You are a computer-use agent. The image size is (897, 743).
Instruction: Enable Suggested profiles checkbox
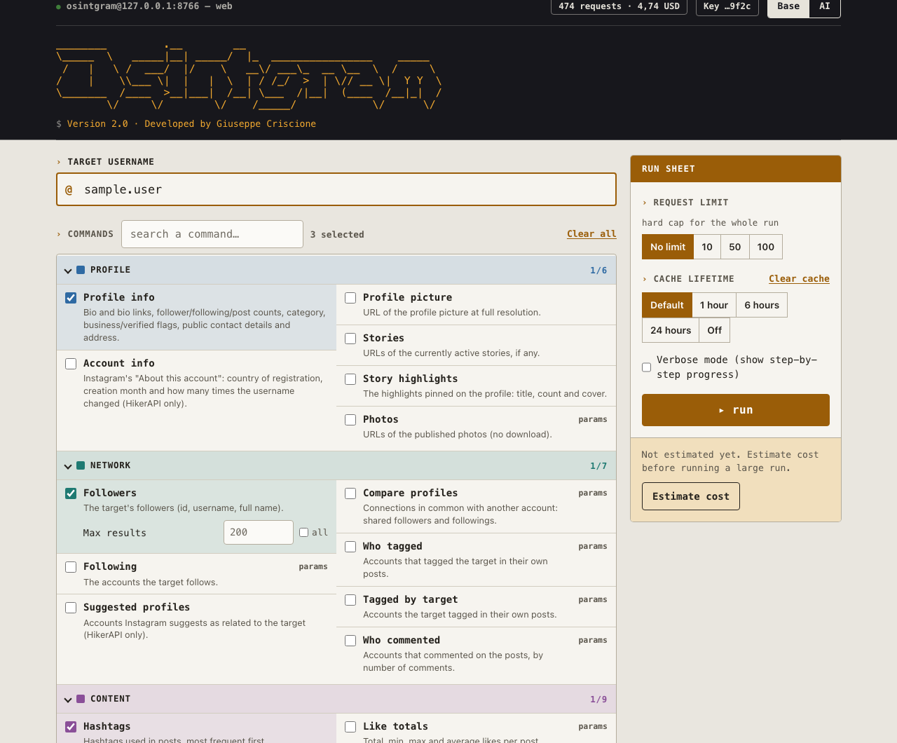[x=71, y=608]
